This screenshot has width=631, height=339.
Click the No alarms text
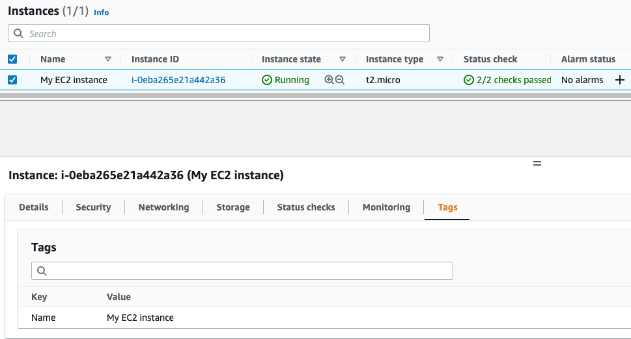582,80
